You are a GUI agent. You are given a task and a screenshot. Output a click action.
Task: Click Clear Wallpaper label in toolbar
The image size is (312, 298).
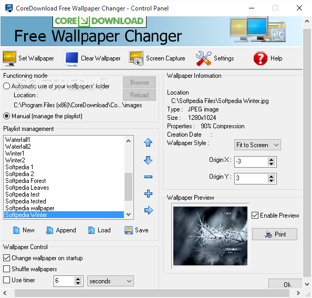point(101,58)
